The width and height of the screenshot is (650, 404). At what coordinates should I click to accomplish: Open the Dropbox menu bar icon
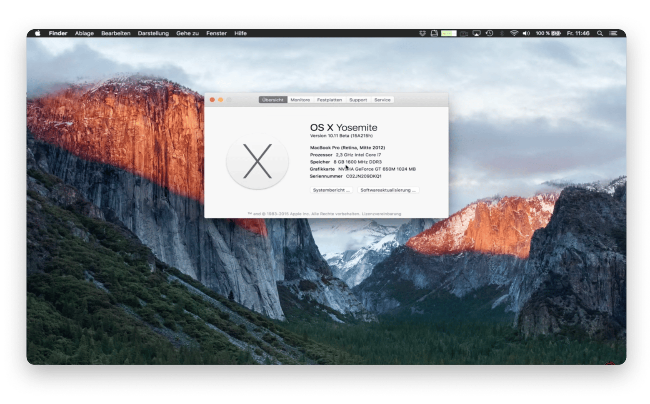(x=422, y=33)
